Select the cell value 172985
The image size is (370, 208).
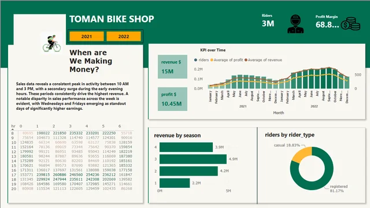(92, 184)
